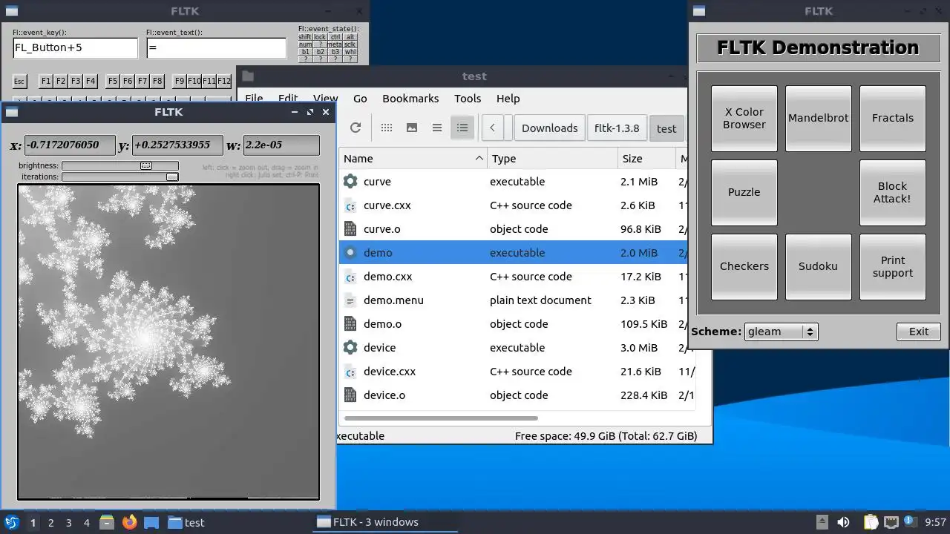
Task: Click Name column header sort arrow
Action: (479, 158)
